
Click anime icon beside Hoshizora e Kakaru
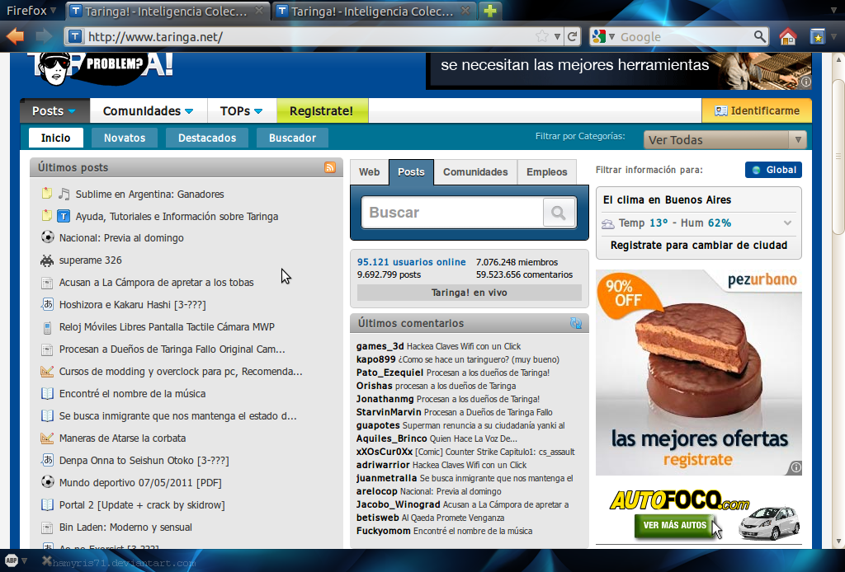[47, 304]
